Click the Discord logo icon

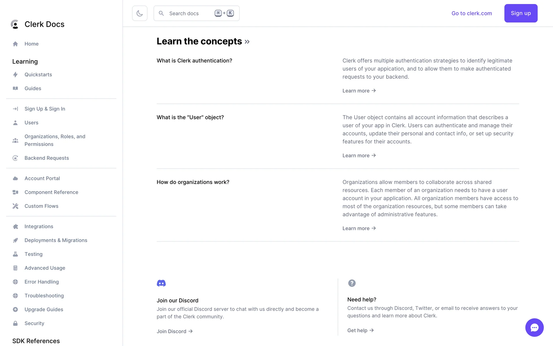click(161, 283)
